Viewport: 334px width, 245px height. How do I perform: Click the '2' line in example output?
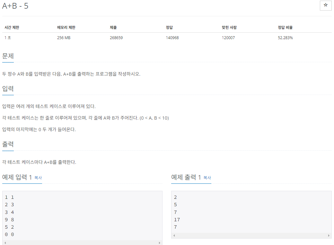coord(175,197)
